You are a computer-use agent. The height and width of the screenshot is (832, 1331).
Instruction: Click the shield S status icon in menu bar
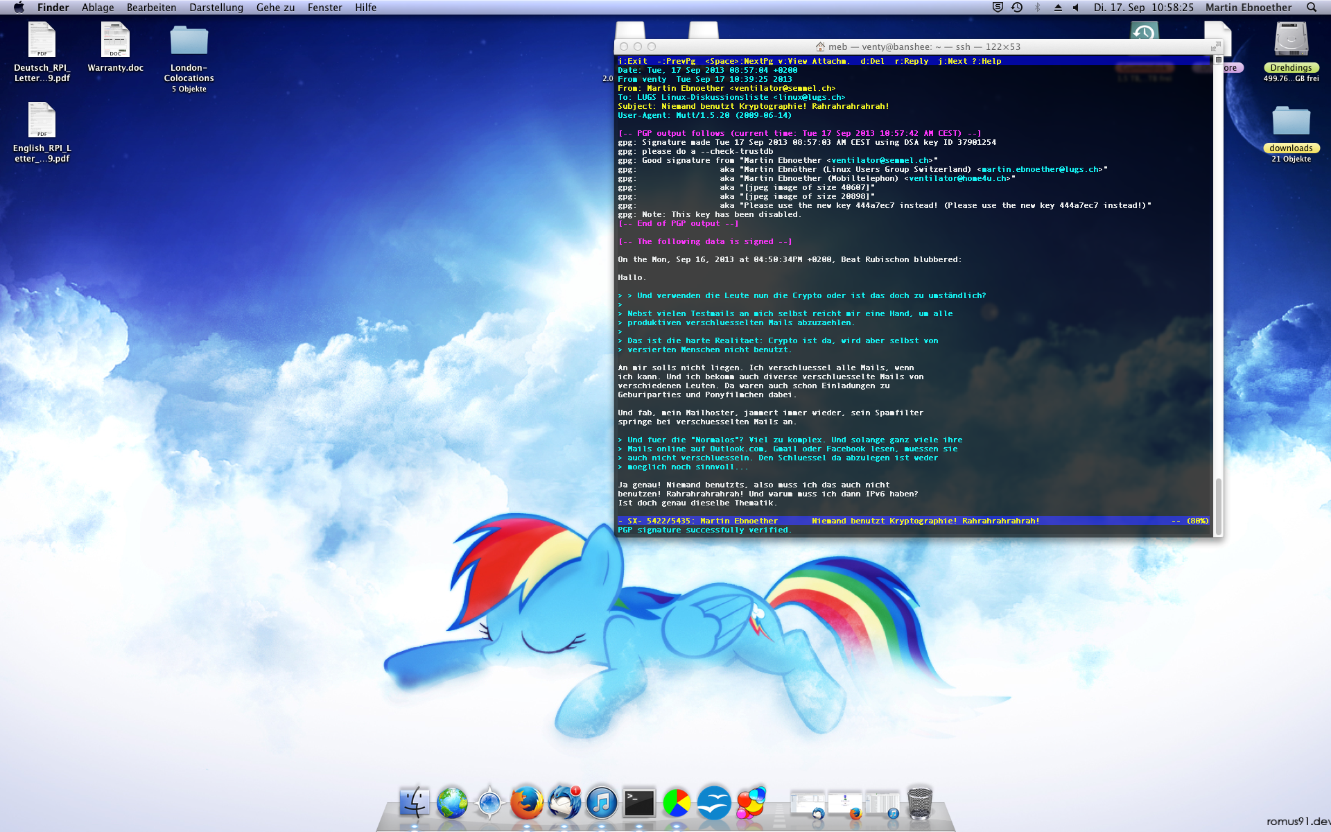click(x=998, y=7)
